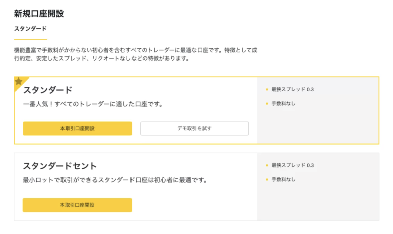
Task: Click yellow bullet beside Standard 手数料なし
Action: [x=267, y=103]
